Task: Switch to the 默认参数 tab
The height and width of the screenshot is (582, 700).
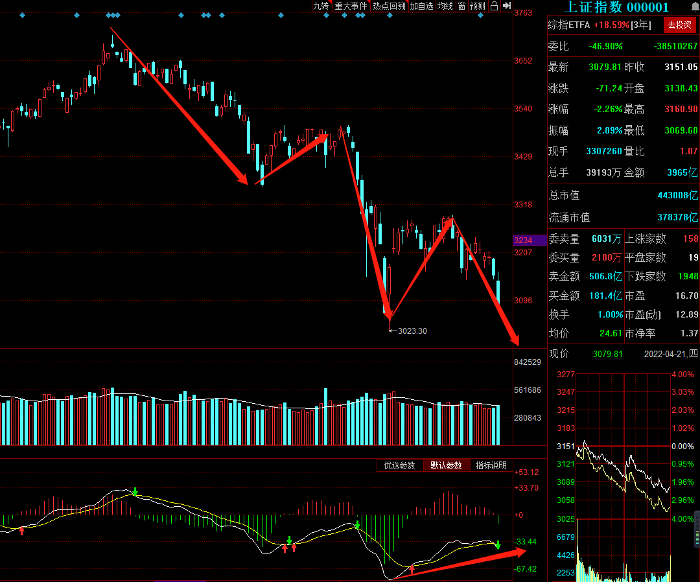Action: click(x=446, y=465)
